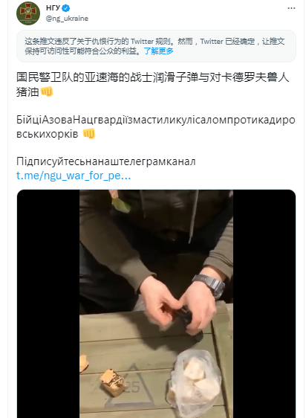The width and height of the screenshot is (306, 418).
Task: Click the hateful conduct notice banner text
Action: click(156, 46)
